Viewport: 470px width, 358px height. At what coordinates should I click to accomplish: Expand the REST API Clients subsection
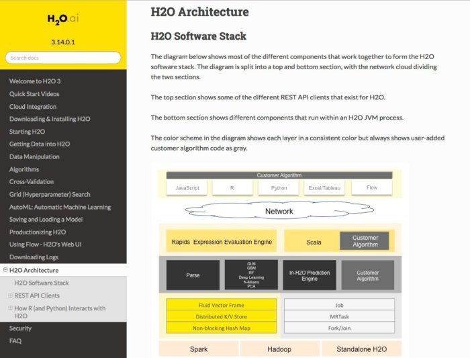10,296
